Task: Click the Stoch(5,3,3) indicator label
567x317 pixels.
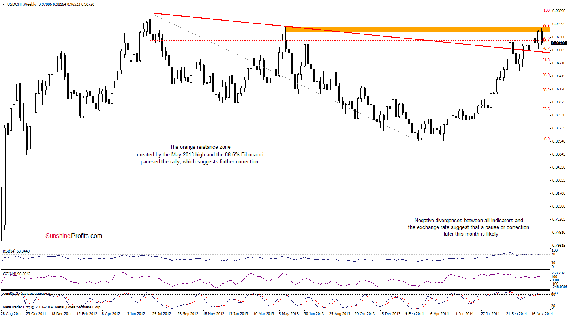Action: coord(27,294)
